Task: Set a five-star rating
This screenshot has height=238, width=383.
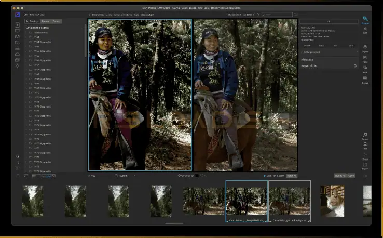Action: click(x=192, y=176)
